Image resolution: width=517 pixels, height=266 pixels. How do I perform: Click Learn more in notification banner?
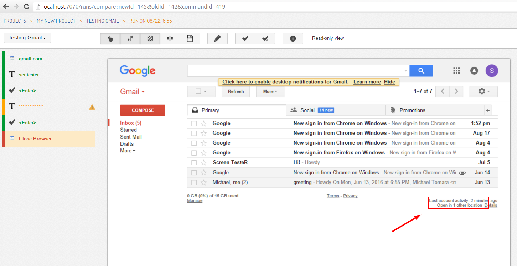tap(367, 82)
